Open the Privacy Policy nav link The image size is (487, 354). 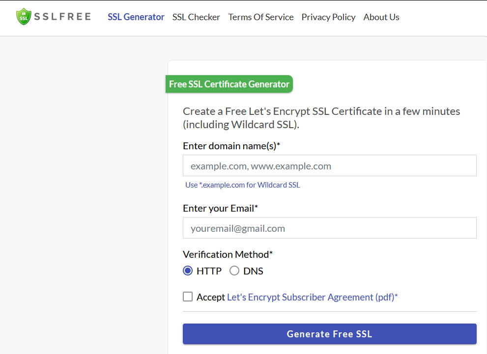pos(328,17)
